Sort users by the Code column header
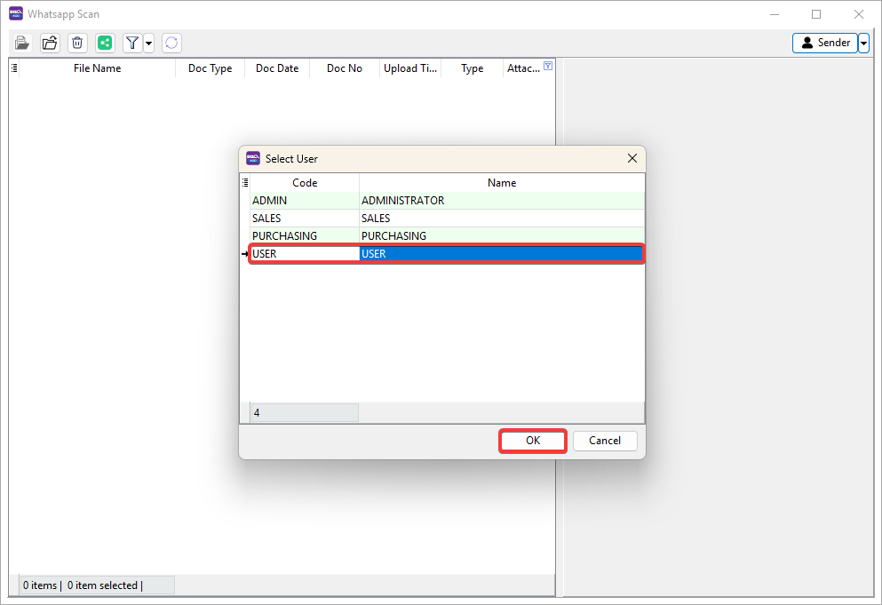Viewport: 882px width, 605px height. coord(305,182)
